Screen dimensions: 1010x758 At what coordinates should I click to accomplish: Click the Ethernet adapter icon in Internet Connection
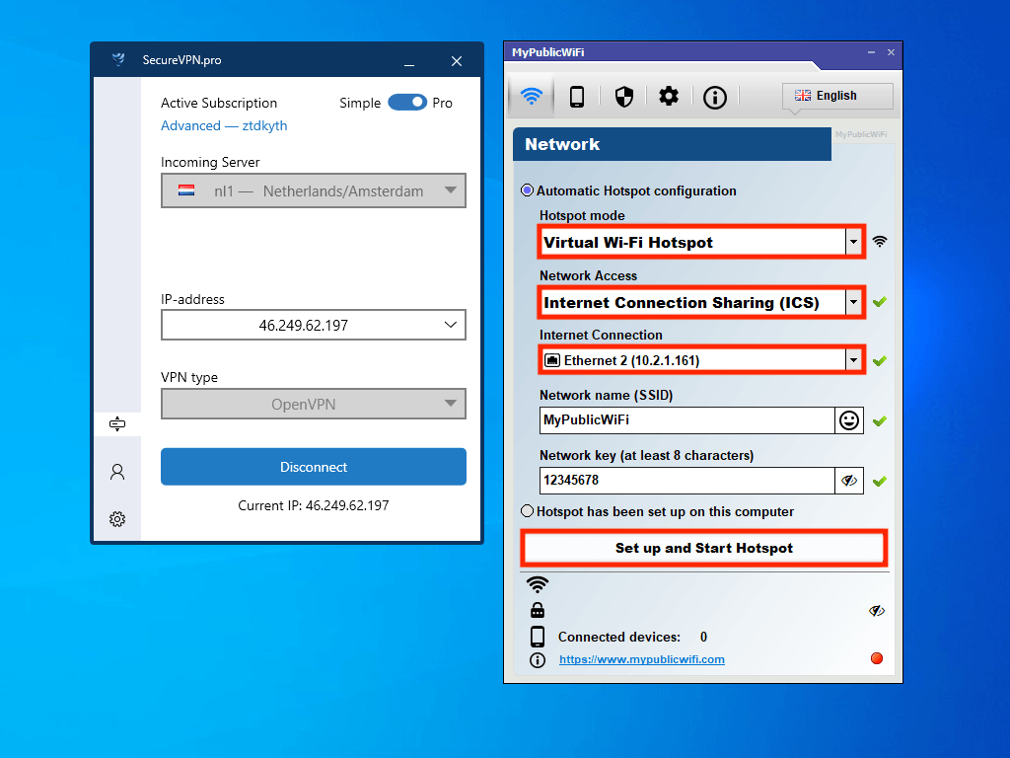(x=552, y=360)
